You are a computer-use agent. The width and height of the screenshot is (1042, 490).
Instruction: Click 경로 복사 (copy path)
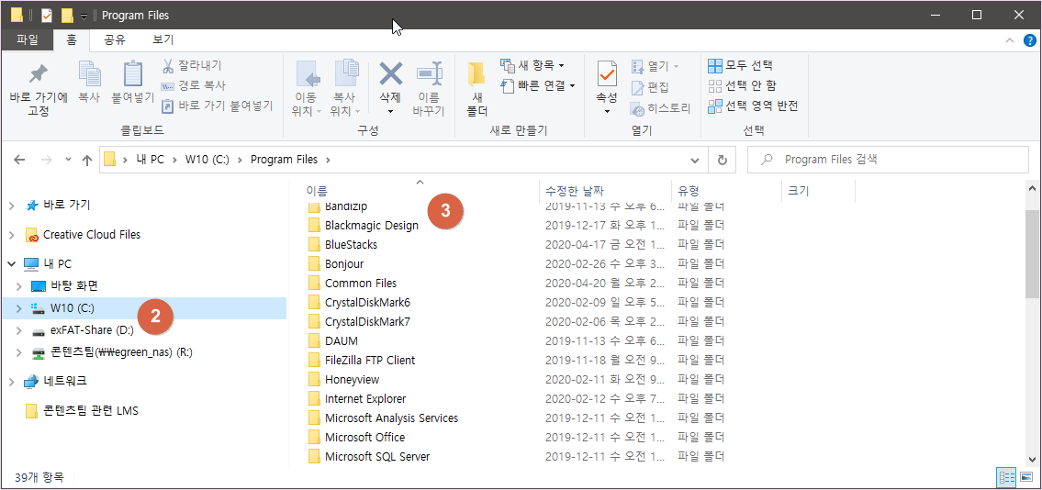coord(194,85)
